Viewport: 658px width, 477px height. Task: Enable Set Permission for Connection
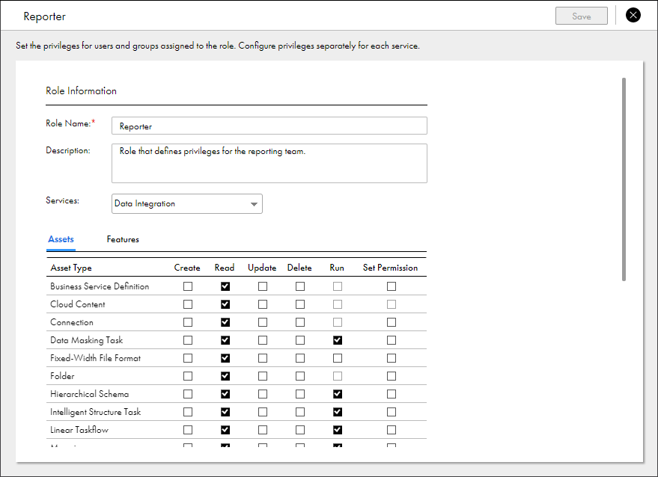click(392, 322)
